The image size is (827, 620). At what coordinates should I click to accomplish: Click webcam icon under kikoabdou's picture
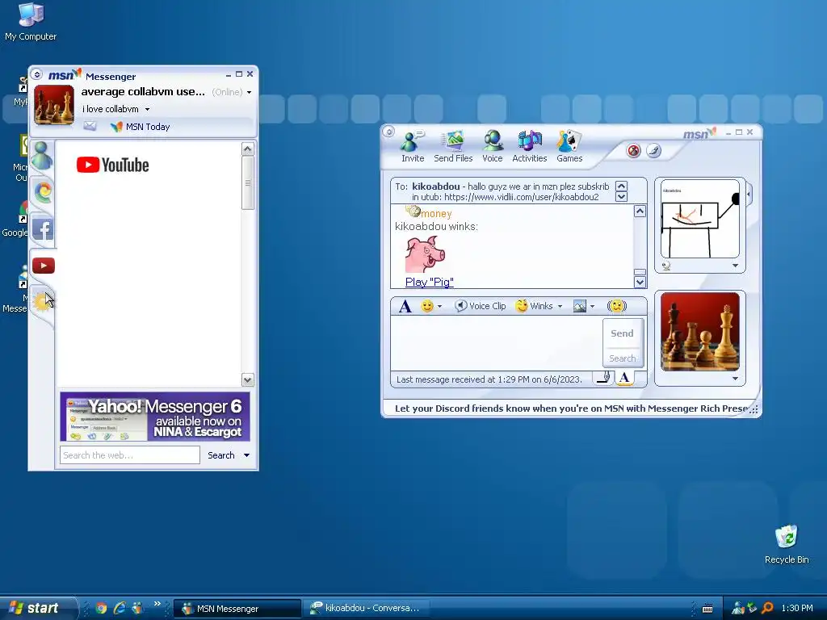(666, 266)
